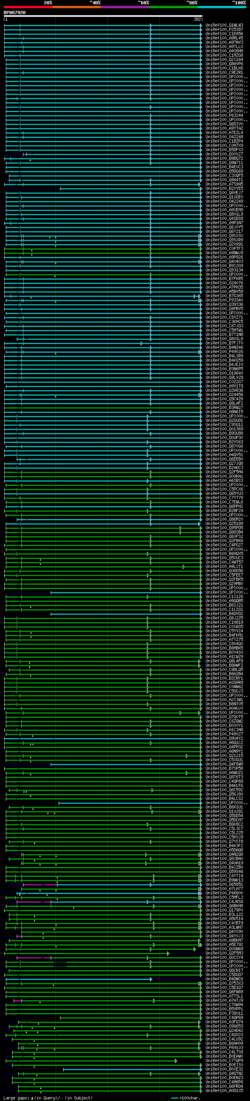The image size is (250, 1101).
Task: Select hit UniRef100_Q9U4Y2
Action: pos(224,739)
